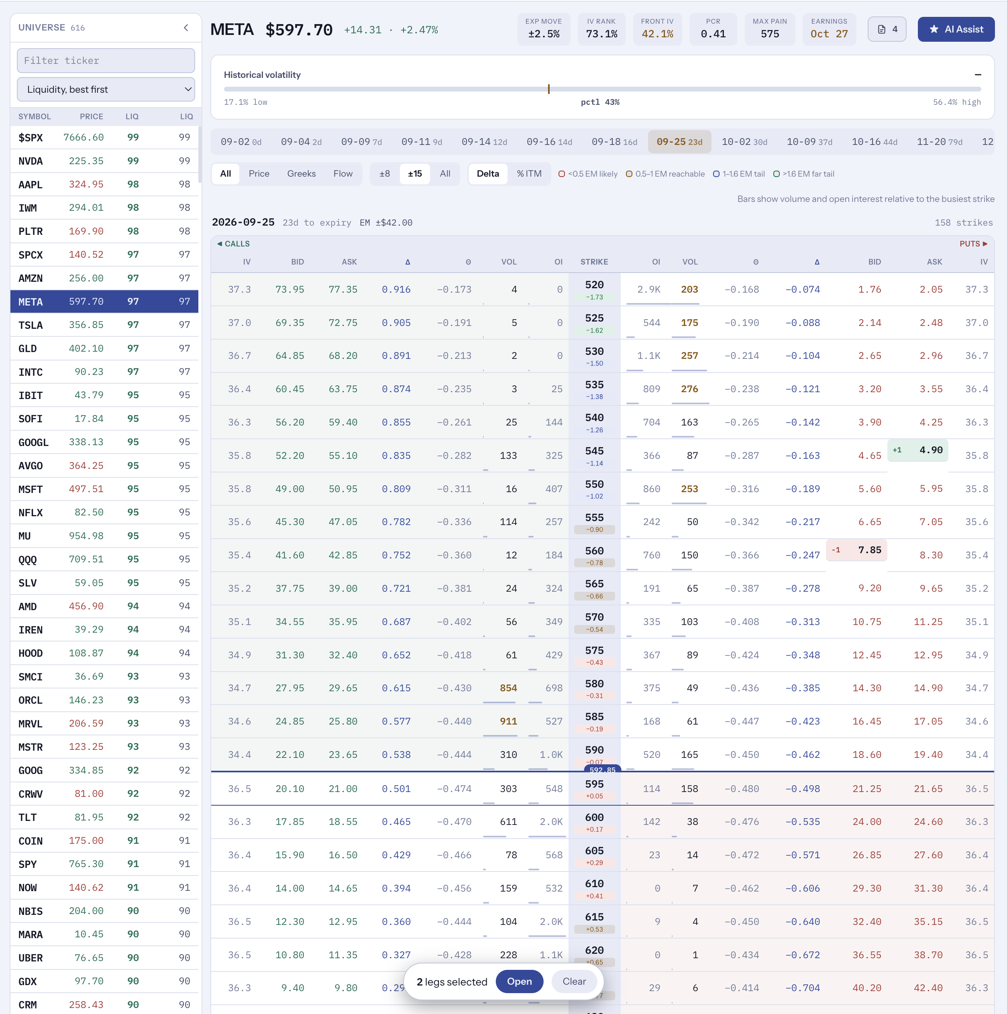
Task: Select $SPX in the universe list
Action: [x=104, y=138]
